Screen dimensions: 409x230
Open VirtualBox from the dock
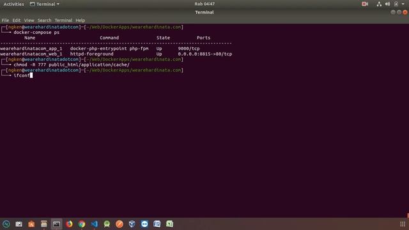click(x=132, y=224)
